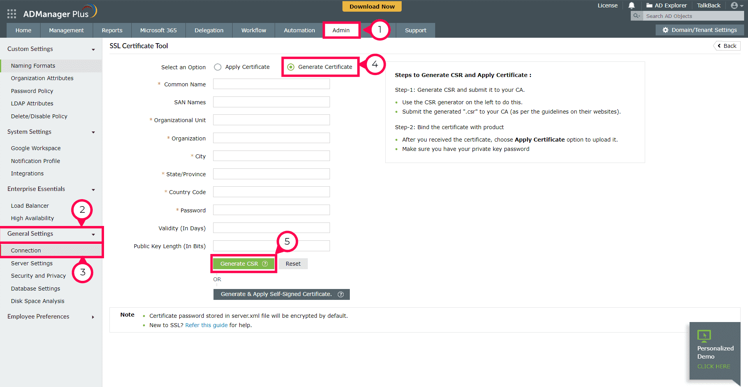Open the Support tab
This screenshot has width=748, height=387.
click(416, 30)
